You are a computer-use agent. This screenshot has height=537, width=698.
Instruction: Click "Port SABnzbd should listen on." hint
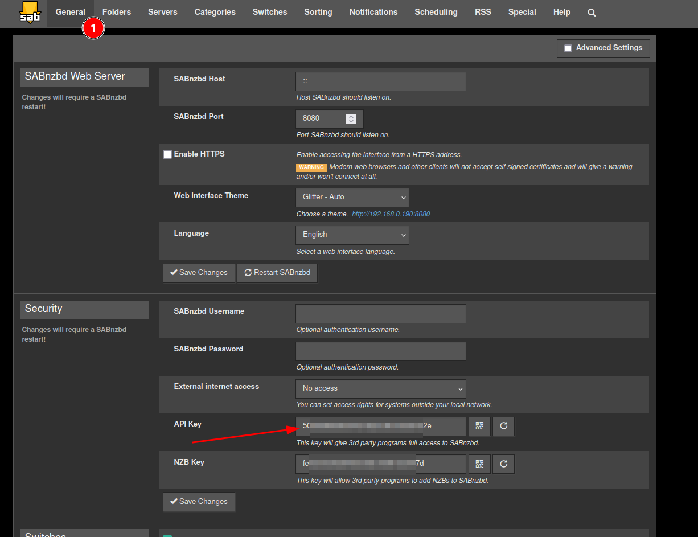pos(343,135)
